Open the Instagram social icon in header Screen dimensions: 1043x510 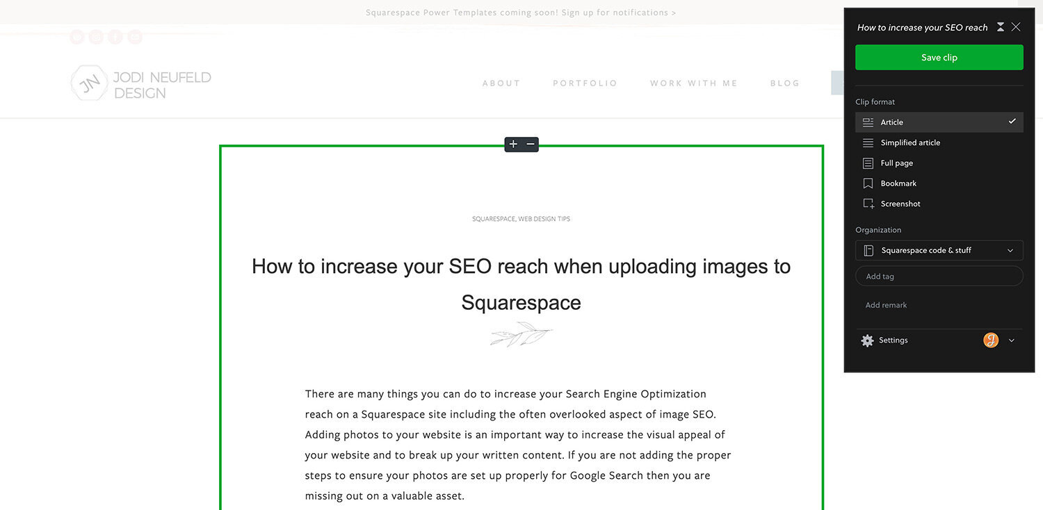[97, 38]
